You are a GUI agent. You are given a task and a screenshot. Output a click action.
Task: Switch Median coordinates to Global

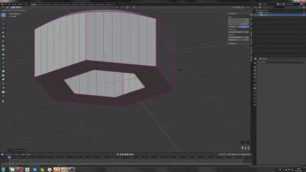click(x=233, y=27)
